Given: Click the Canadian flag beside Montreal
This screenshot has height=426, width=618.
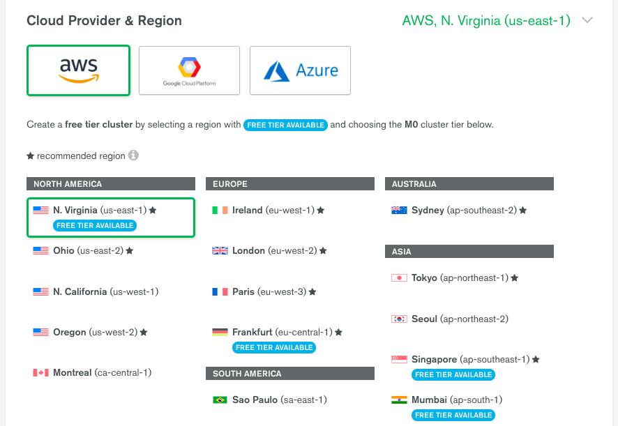Looking at the screenshot, I should [40, 372].
